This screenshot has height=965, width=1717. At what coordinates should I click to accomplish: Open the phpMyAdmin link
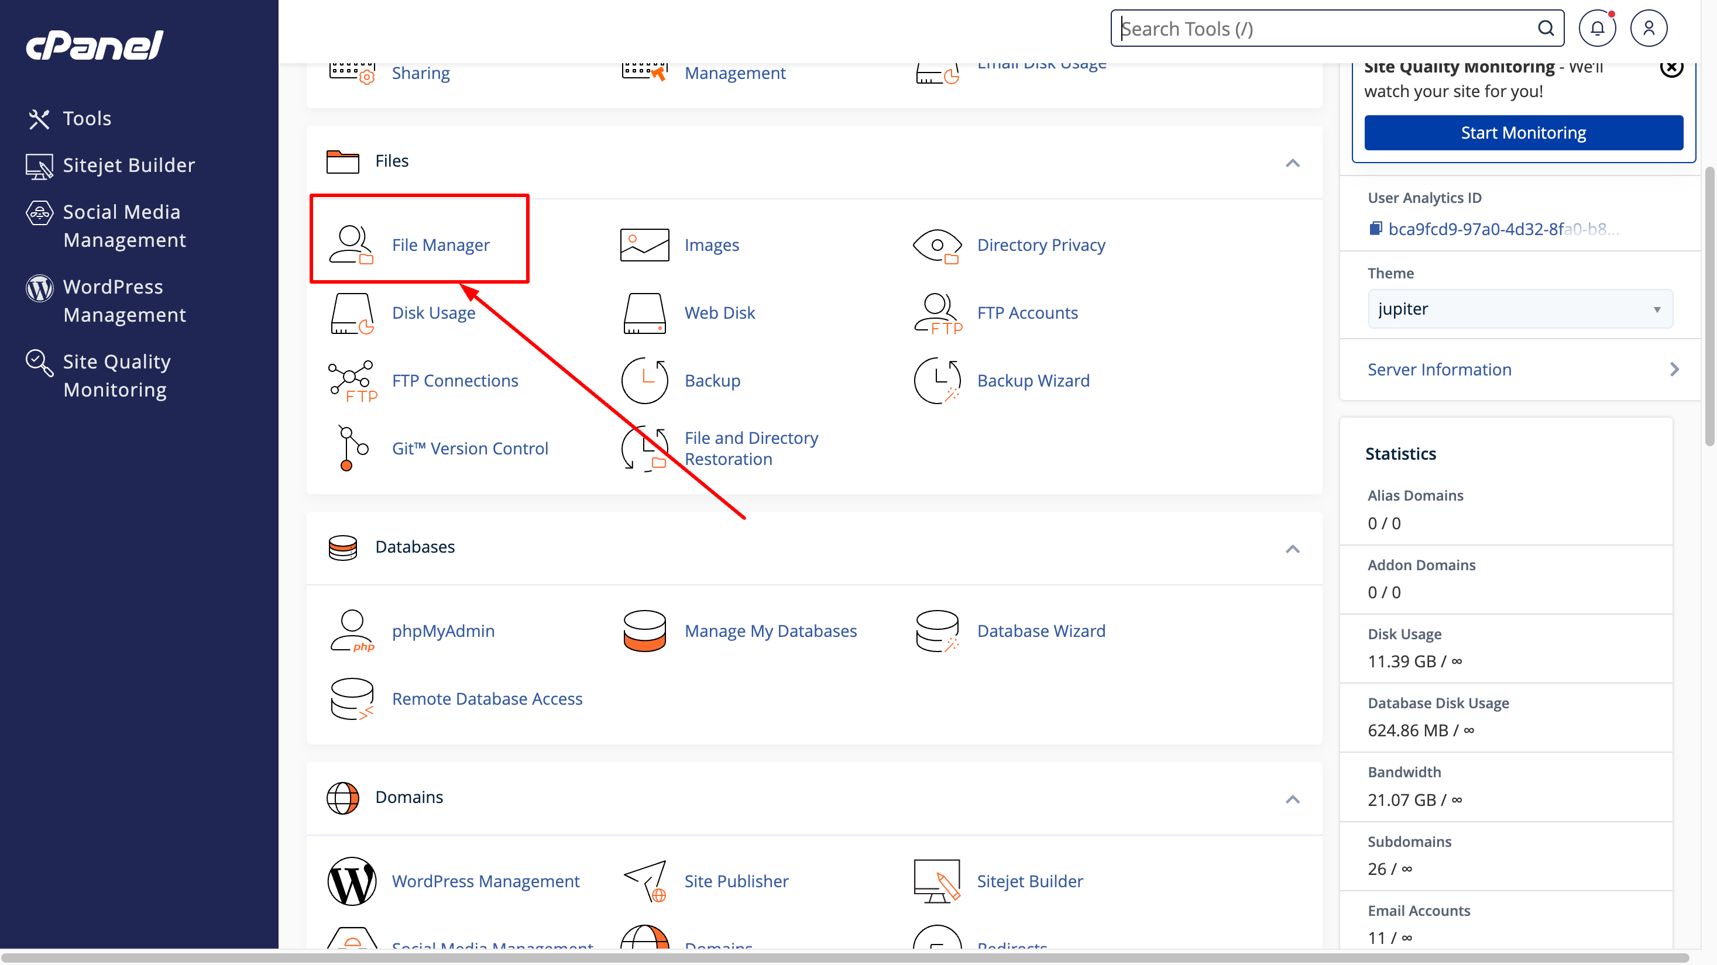tap(443, 630)
